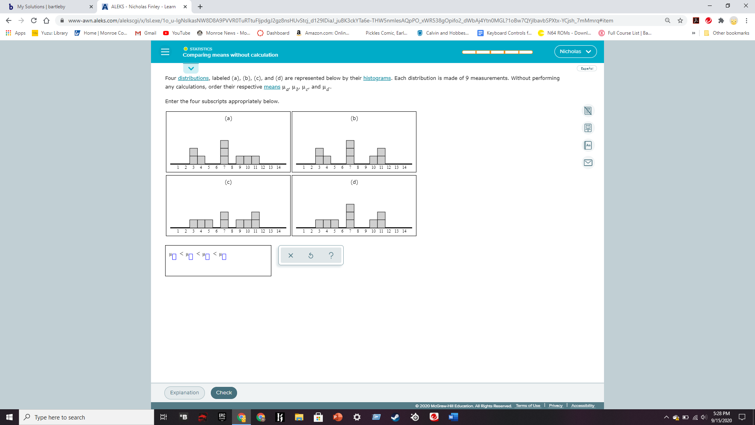Viewport: 755px width, 425px height.
Task: Click the Check answer button
Action: point(223,392)
